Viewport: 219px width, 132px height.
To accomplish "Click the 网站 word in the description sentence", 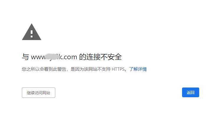I will pos(93,69).
